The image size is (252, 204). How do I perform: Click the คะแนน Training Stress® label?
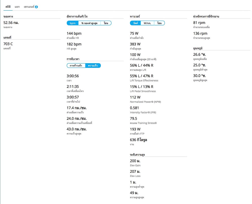143,123
